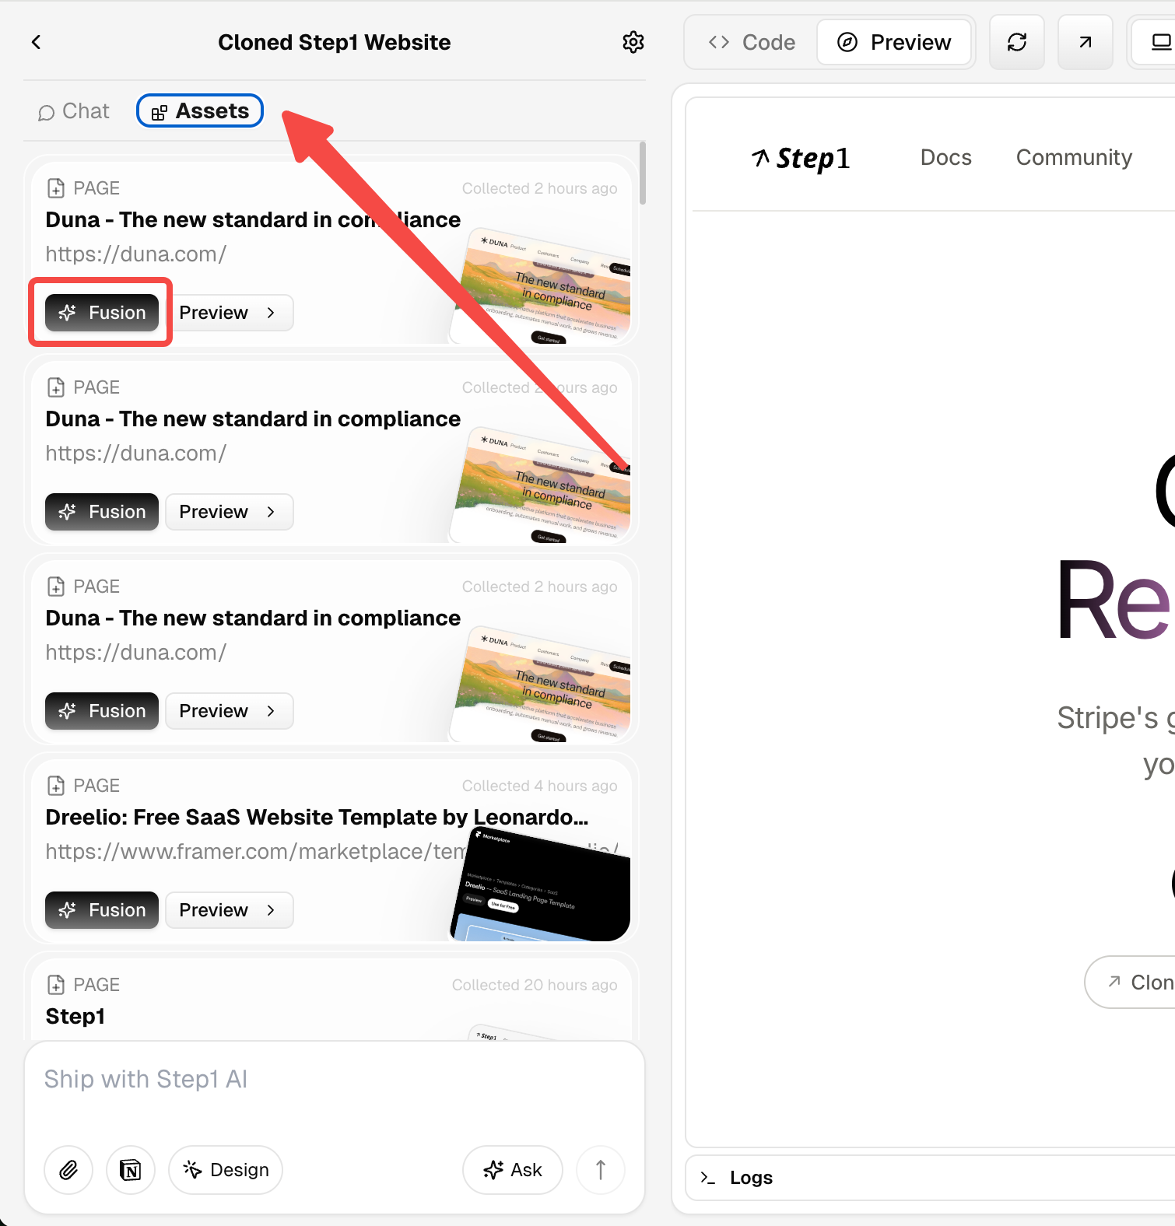Screen dimensions: 1175x1226
Task: Select the Step1 page asset title
Action: [x=75, y=1017]
